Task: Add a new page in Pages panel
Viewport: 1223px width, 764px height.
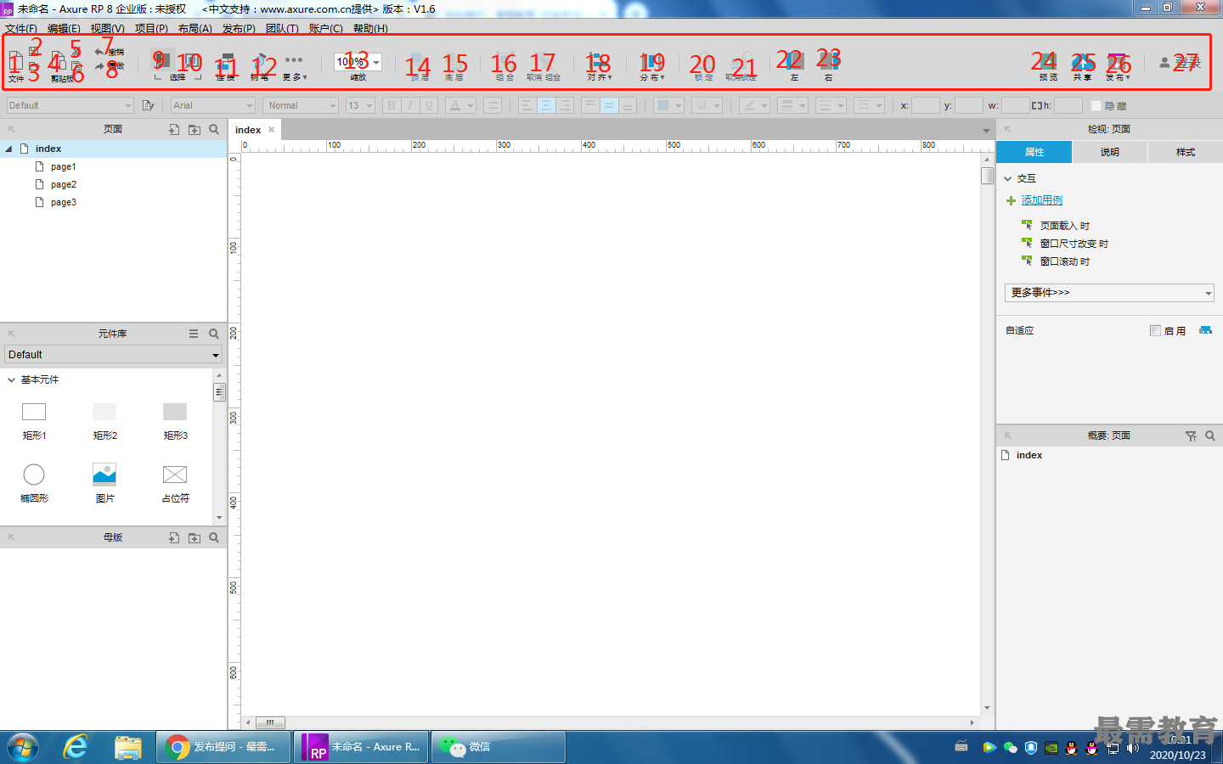Action: [x=174, y=130]
